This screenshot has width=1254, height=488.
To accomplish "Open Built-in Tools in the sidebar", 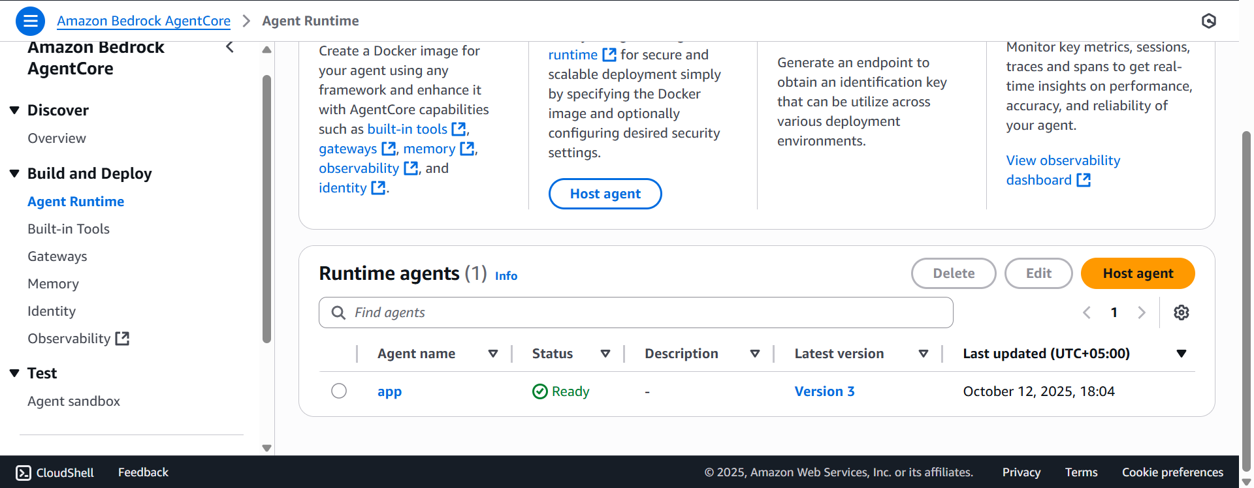I will (69, 229).
